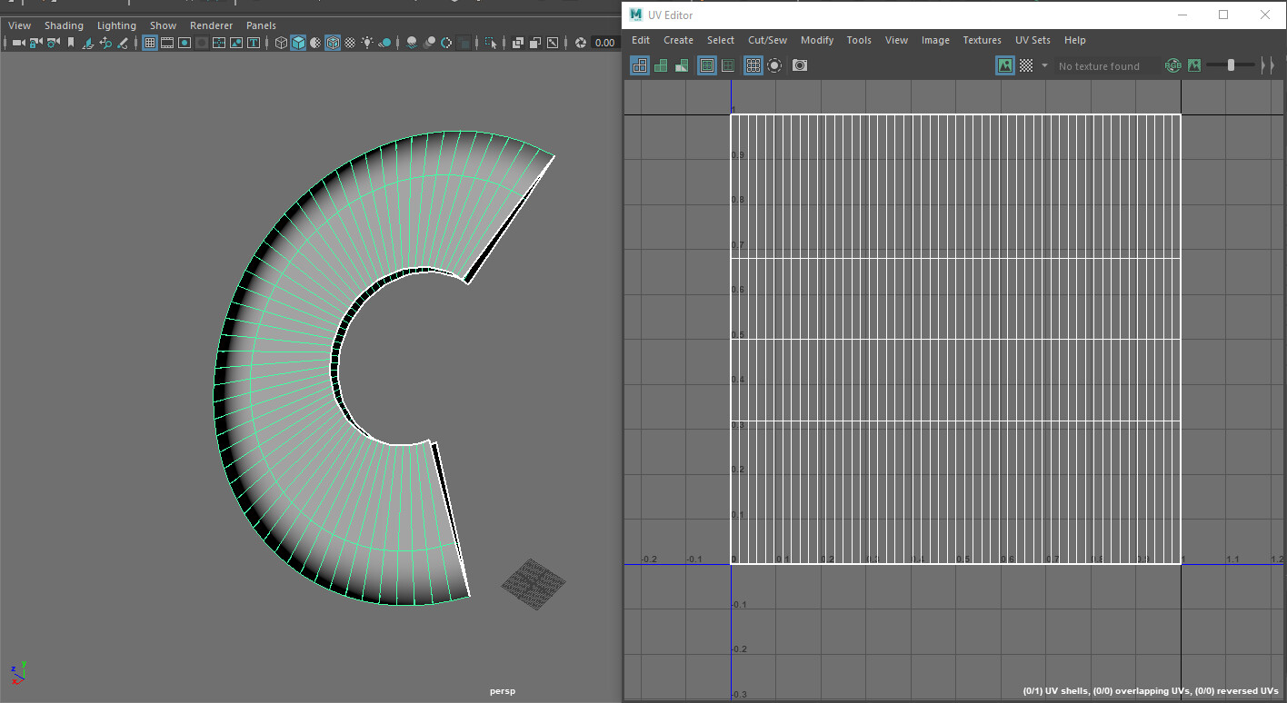Open the UV Sets menu
Image resolution: width=1287 pixels, height=703 pixels.
pyautogui.click(x=1033, y=40)
